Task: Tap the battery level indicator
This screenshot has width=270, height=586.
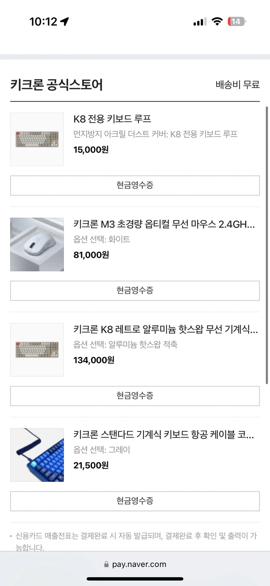Action: (x=237, y=22)
